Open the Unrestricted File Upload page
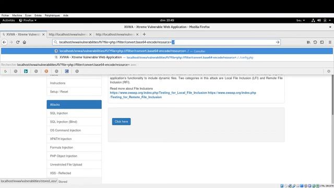The height and width of the screenshot is (188, 334). 74,164
